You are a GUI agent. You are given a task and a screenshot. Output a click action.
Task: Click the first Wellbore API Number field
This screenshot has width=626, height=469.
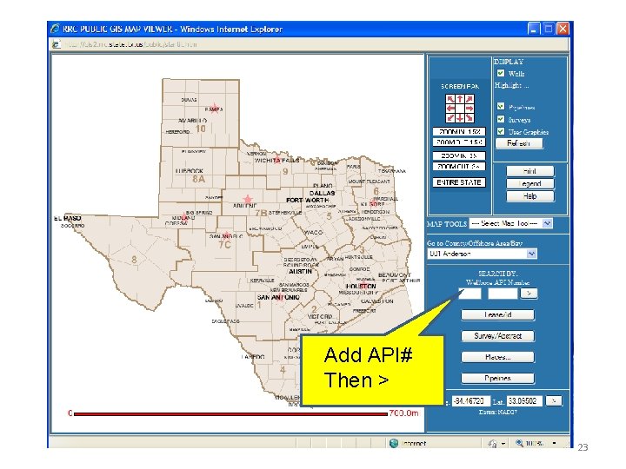tap(469, 294)
